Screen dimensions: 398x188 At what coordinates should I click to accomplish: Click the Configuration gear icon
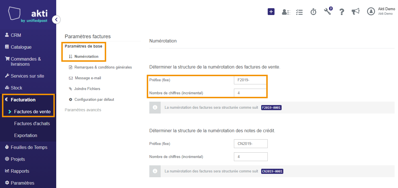click(x=71, y=99)
